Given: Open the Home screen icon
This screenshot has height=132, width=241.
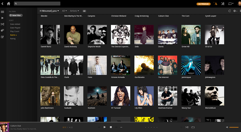Looking at the screenshot, I should [9, 4].
